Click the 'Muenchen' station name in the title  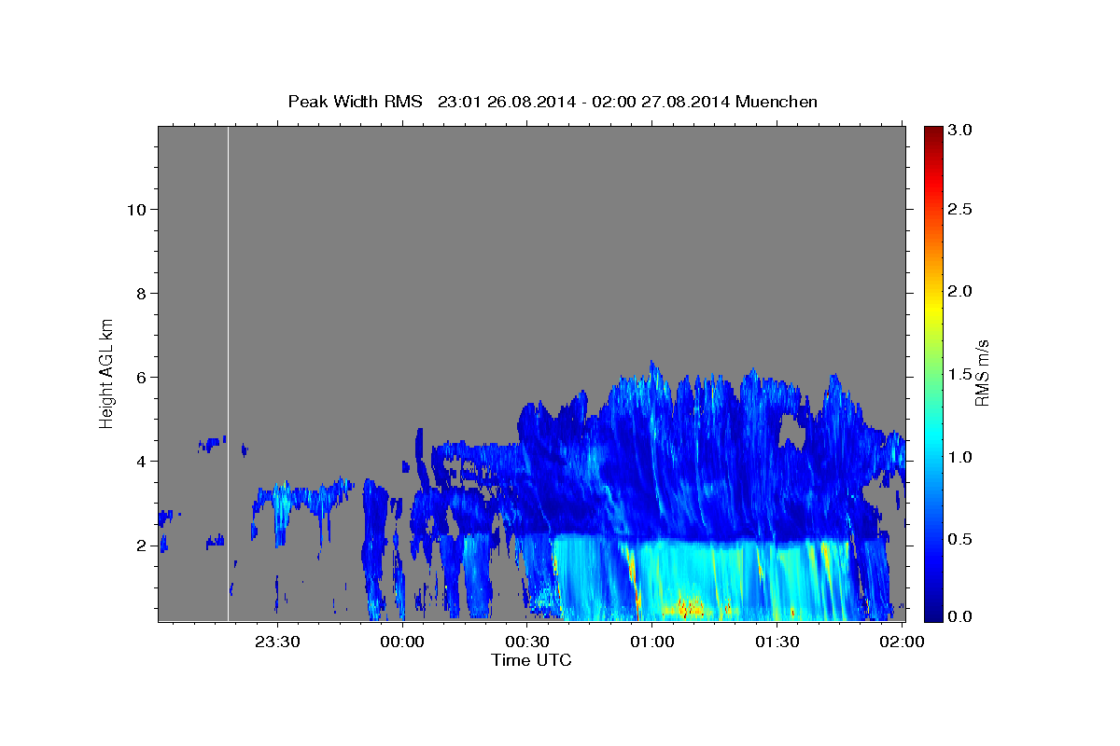777,102
